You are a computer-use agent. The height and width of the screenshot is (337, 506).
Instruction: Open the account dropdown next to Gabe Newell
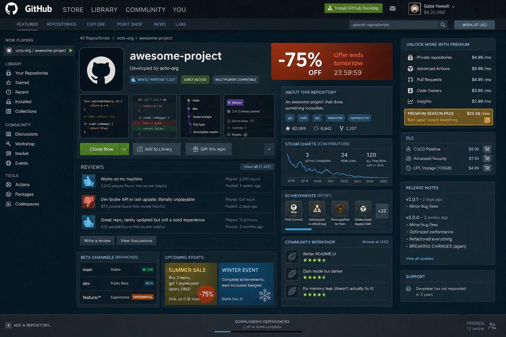(454, 7)
